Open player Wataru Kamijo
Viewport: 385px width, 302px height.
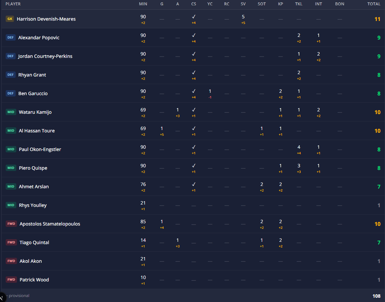pos(35,112)
